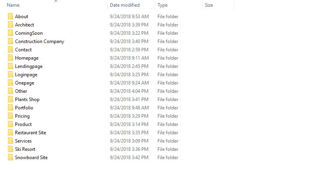
Task: Sort files by Name column header
Action: coord(13,5)
